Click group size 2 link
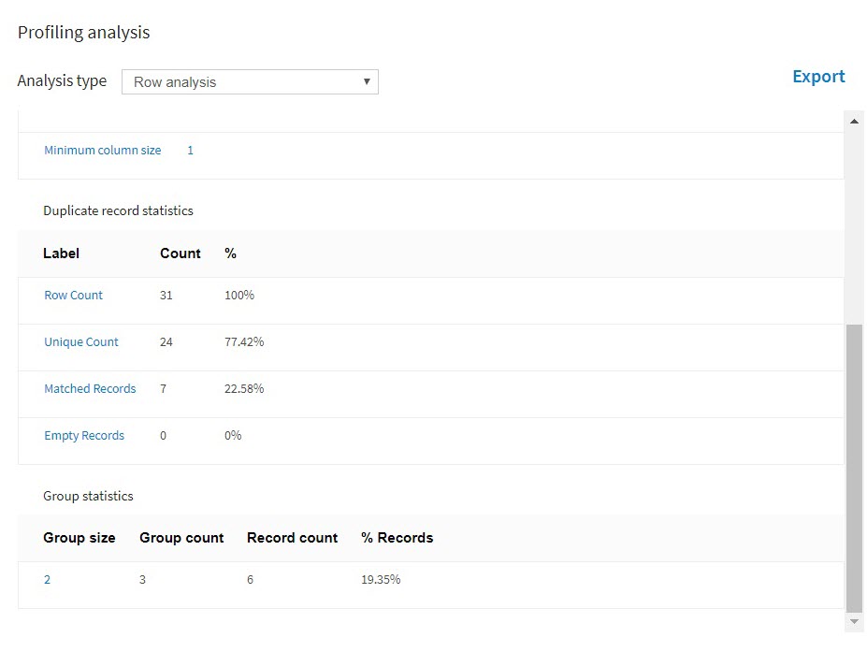 click(47, 580)
